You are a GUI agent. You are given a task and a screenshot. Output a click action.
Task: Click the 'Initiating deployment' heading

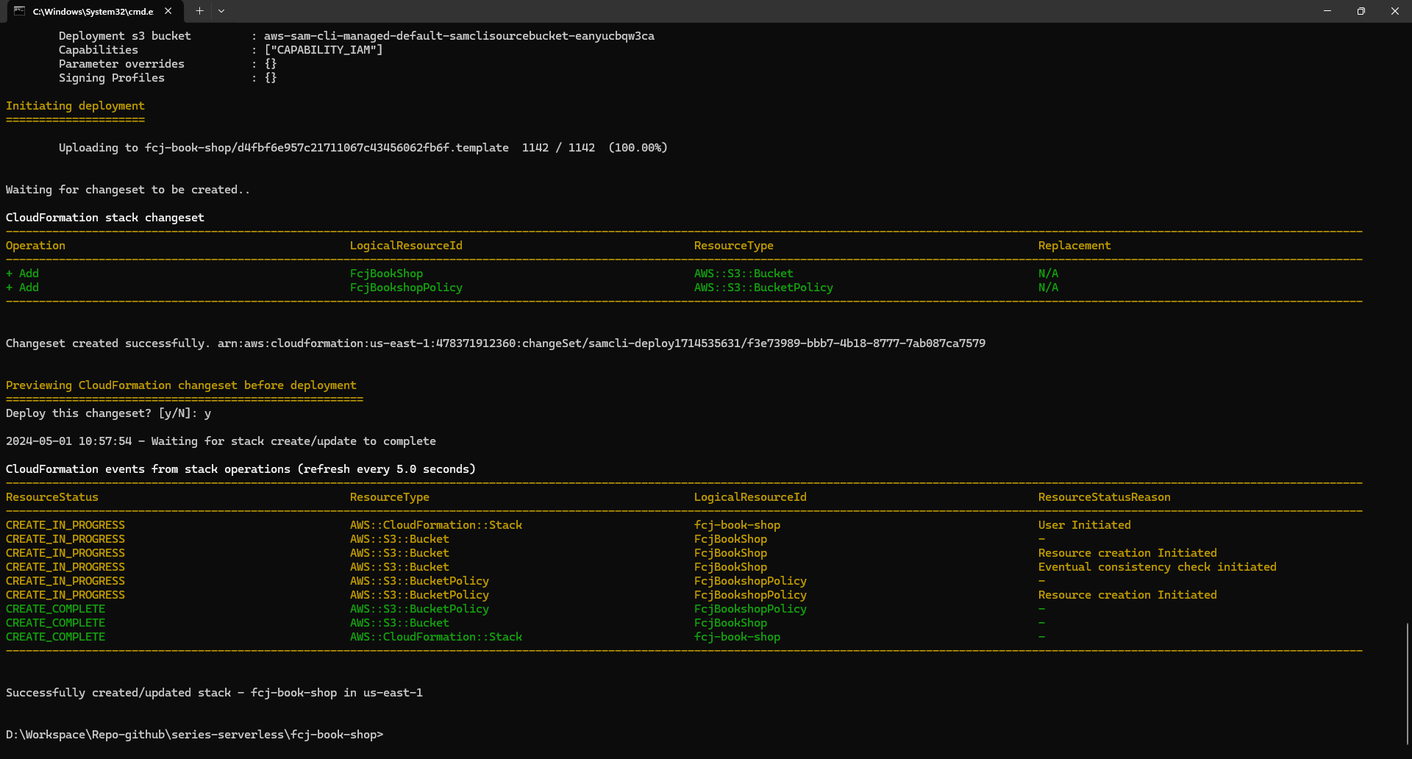(75, 106)
